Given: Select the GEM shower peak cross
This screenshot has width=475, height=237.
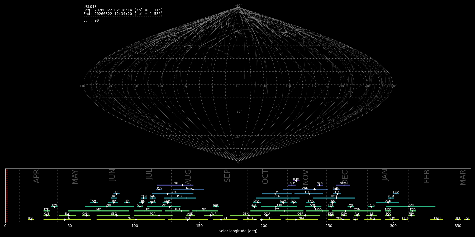Looking at the screenshot, I should [344, 185].
